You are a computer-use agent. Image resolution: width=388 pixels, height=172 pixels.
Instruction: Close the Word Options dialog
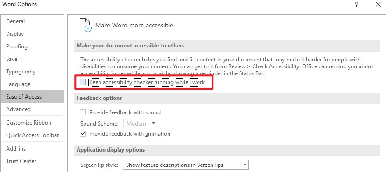(x=378, y=5)
